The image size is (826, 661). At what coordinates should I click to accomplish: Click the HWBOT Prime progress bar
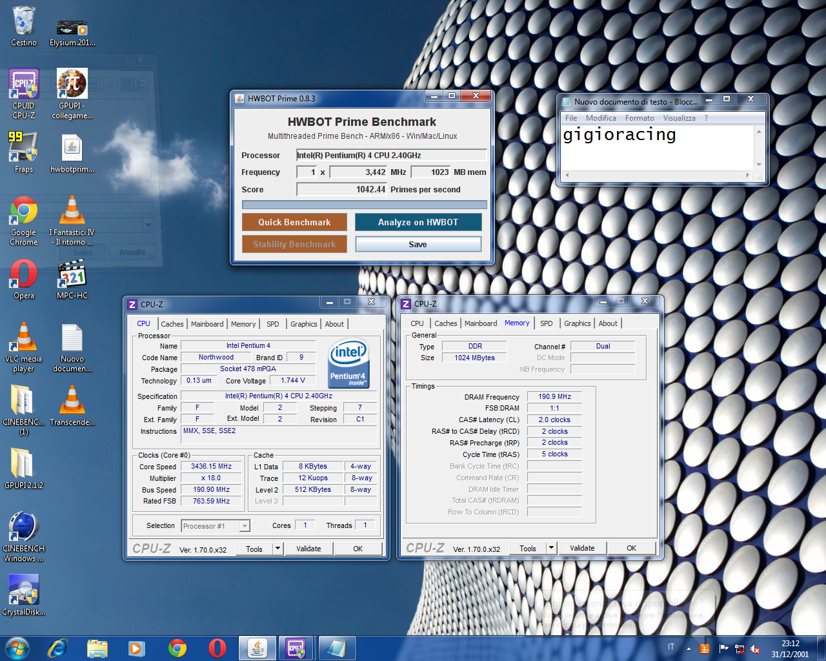point(365,205)
